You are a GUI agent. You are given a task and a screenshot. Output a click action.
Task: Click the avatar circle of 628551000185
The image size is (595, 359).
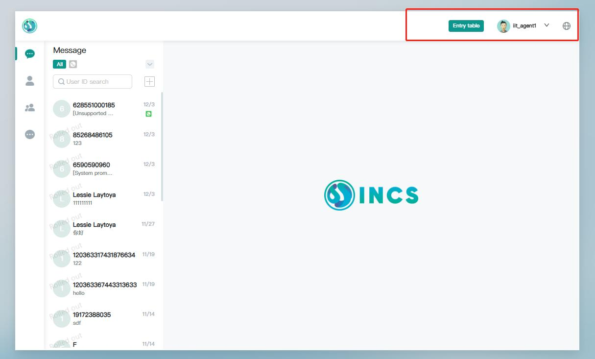pyautogui.click(x=62, y=109)
